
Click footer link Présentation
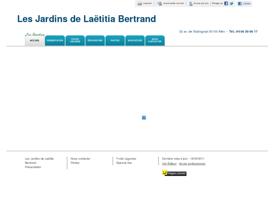coord(33,167)
